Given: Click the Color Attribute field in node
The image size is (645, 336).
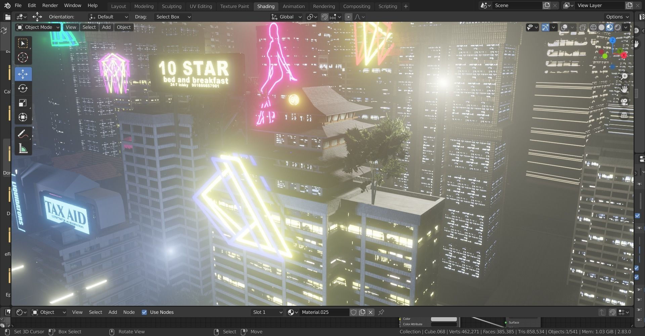Looking at the screenshot, I should (x=444, y=324).
